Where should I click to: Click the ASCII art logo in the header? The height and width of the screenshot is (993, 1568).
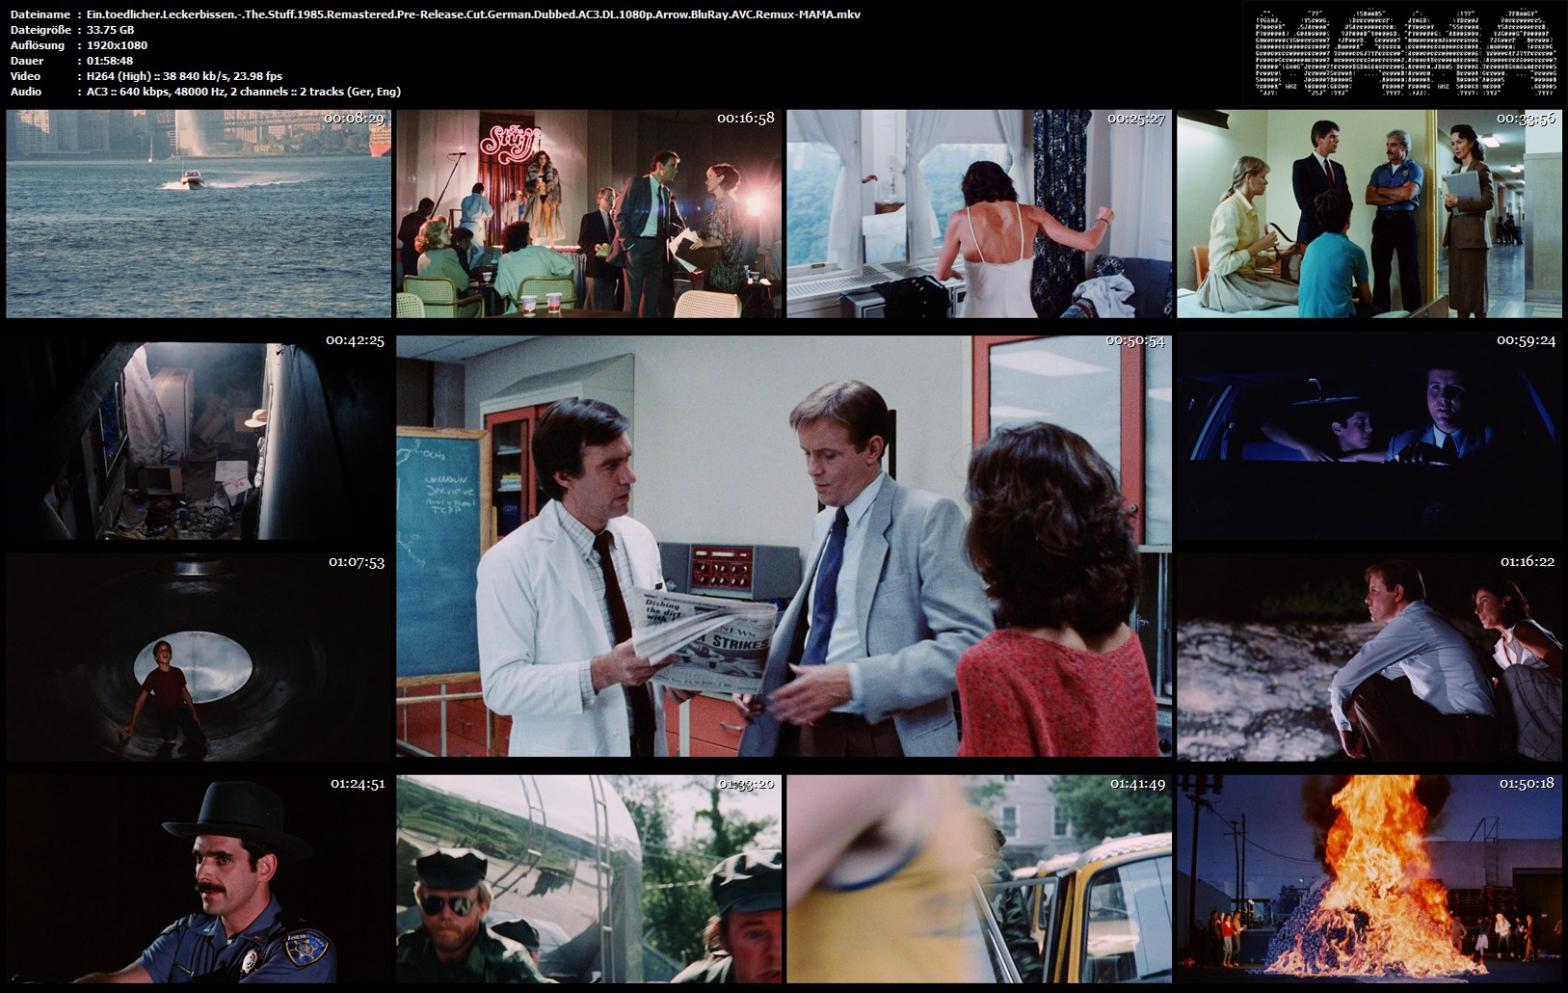(1404, 52)
